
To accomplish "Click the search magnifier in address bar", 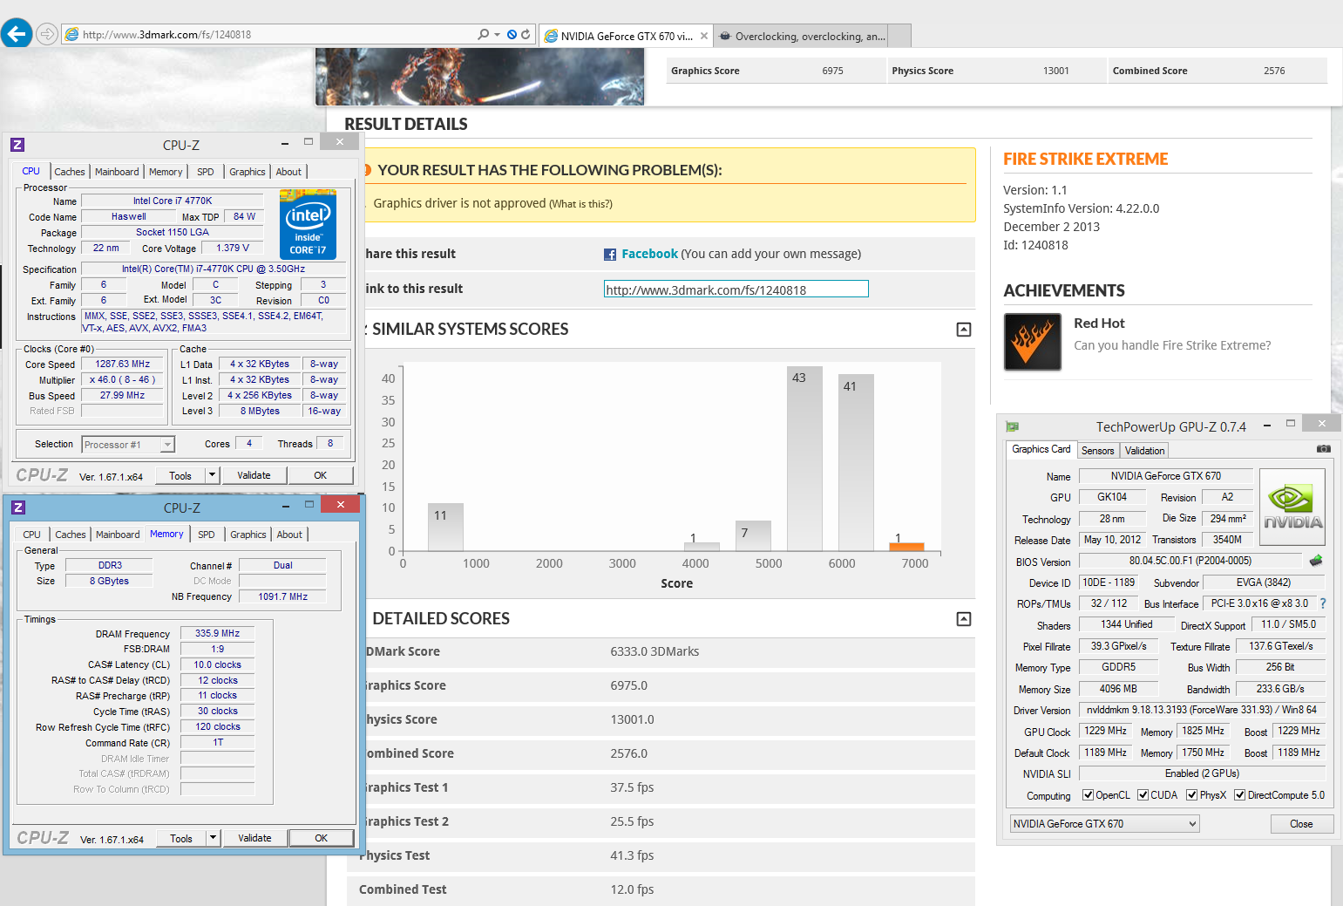I will pos(483,35).
